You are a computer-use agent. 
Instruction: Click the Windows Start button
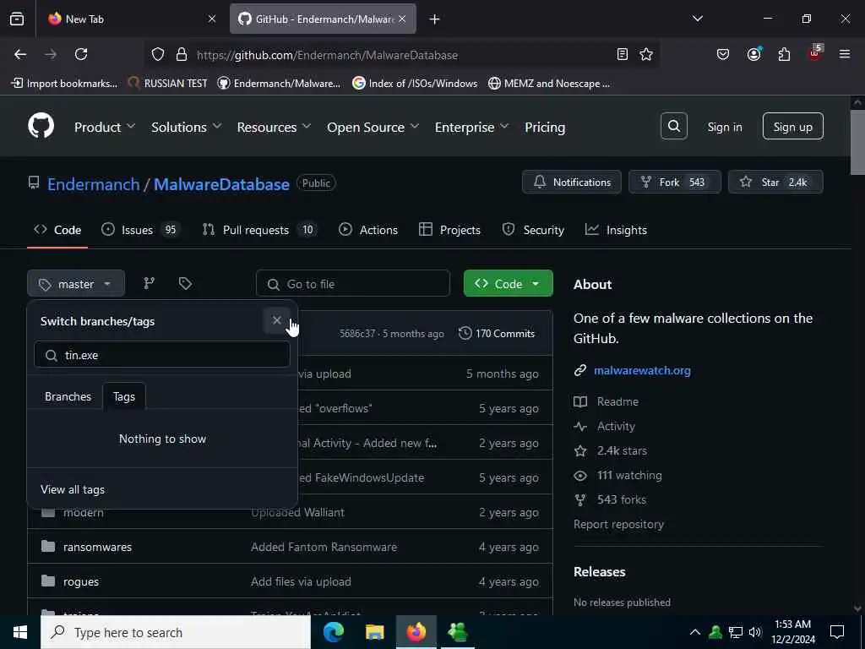20,632
